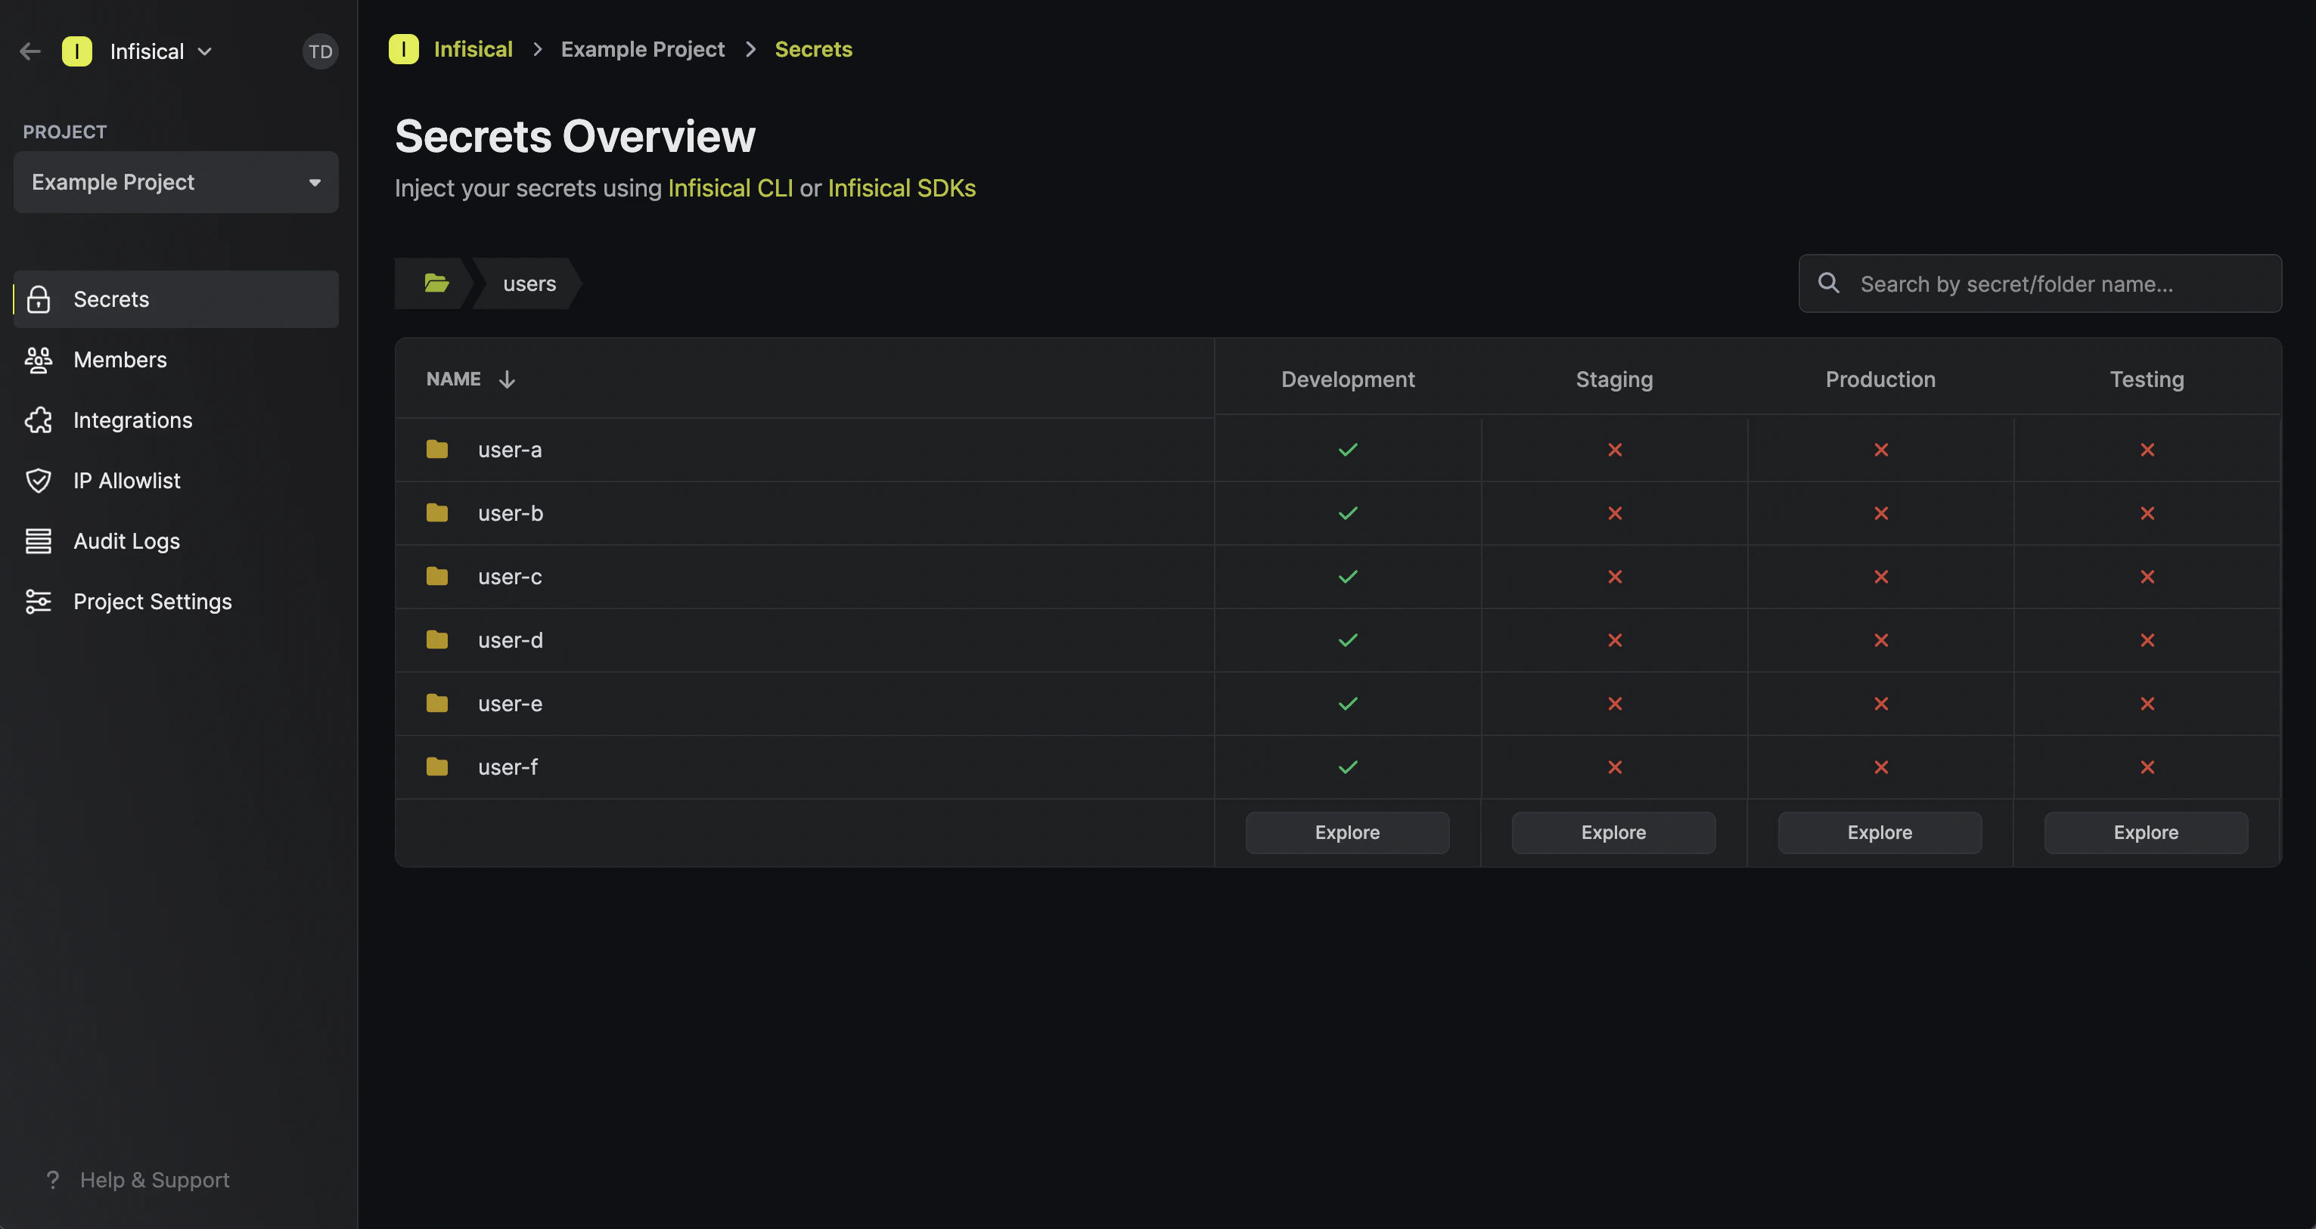Image resolution: width=2316 pixels, height=1229 pixels.
Task: Click the user-a Staging red cross
Action: click(x=1615, y=449)
